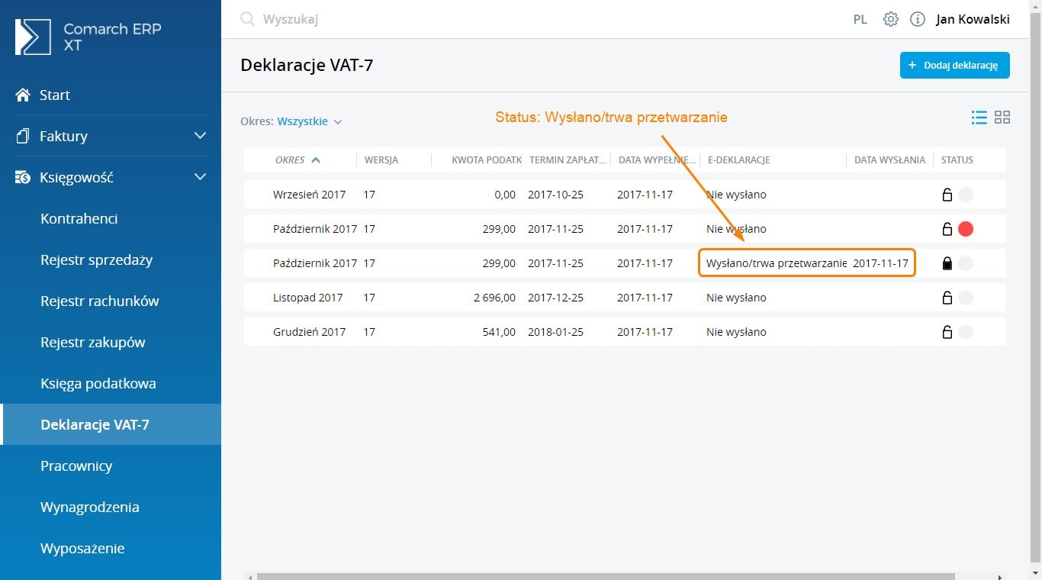Open the Okres filter dropdown
Image resolution: width=1042 pixels, height=580 pixels.
click(x=309, y=121)
